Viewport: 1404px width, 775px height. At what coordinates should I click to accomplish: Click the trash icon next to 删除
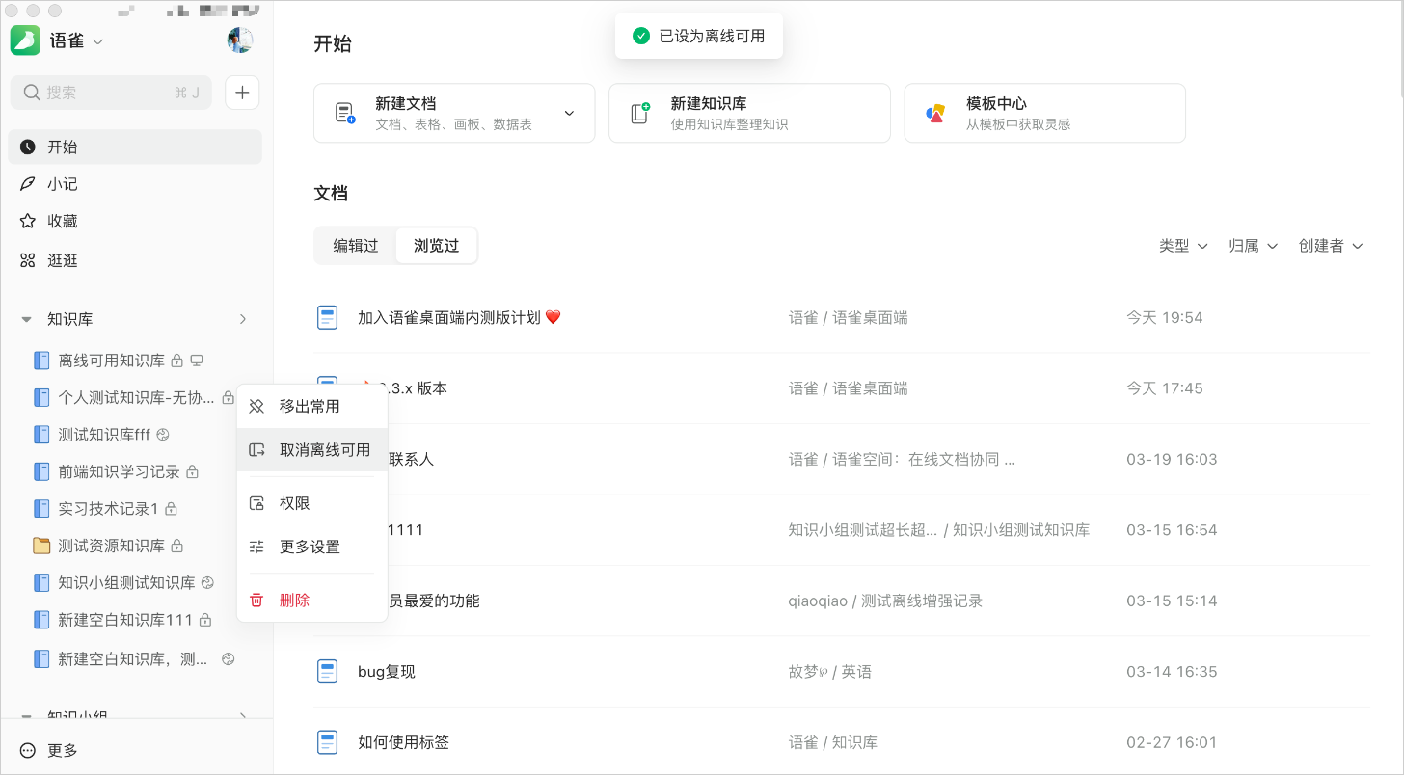pyautogui.click(x=256, y=600)
